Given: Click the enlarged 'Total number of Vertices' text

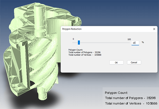Looking at the screenshot, I should 131,103.
